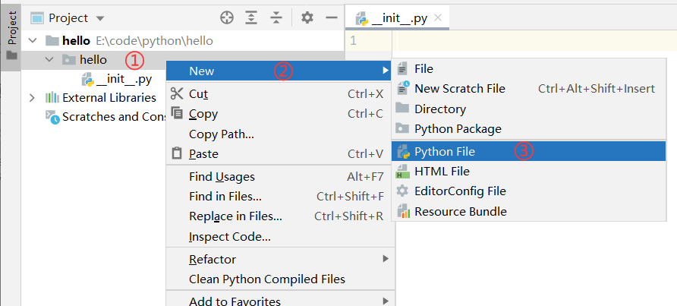Choose HTML File from submenu

(442, 171)
